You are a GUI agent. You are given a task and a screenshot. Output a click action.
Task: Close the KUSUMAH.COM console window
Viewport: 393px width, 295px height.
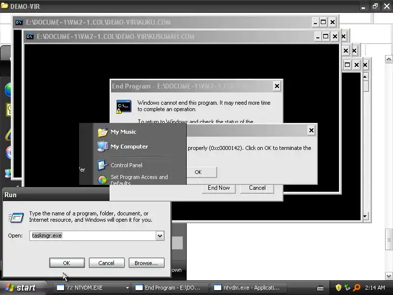pos(335,36)
